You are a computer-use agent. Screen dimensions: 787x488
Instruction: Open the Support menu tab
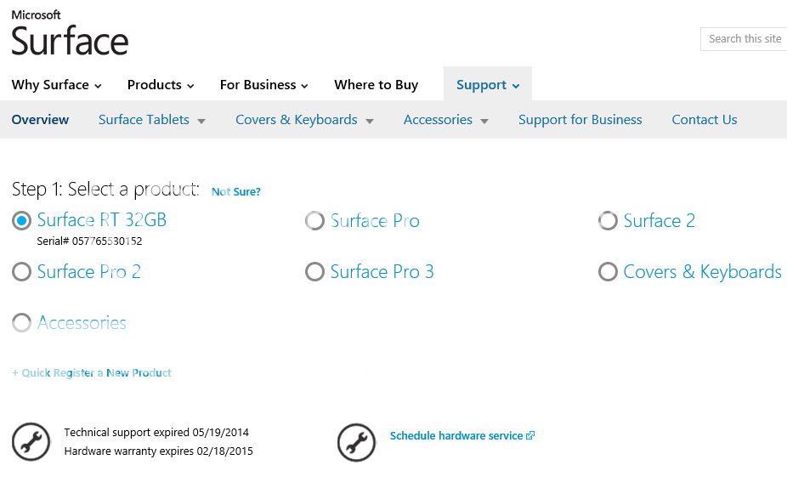click(x=487, y=85)
